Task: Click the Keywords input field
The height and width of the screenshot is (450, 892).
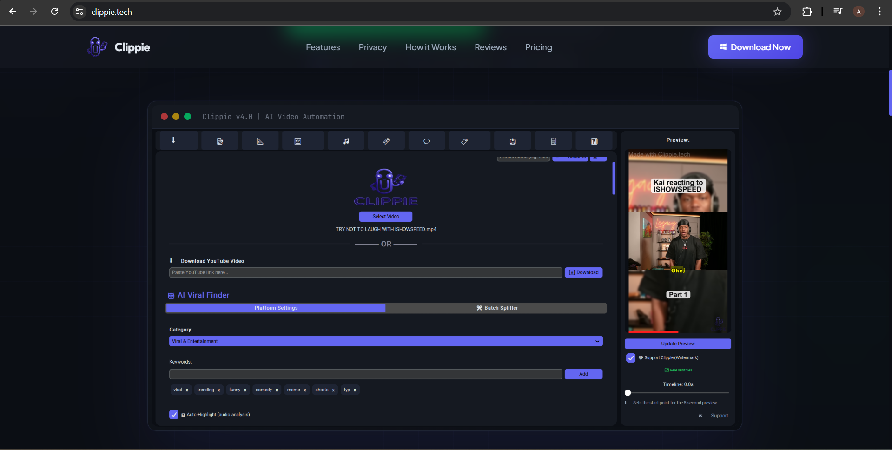Action: pos(366,374)
